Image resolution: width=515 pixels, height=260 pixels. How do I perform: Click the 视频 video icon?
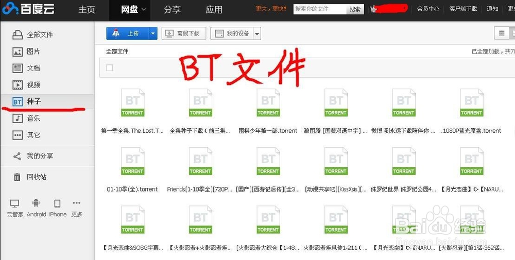(x=18, y=85)
